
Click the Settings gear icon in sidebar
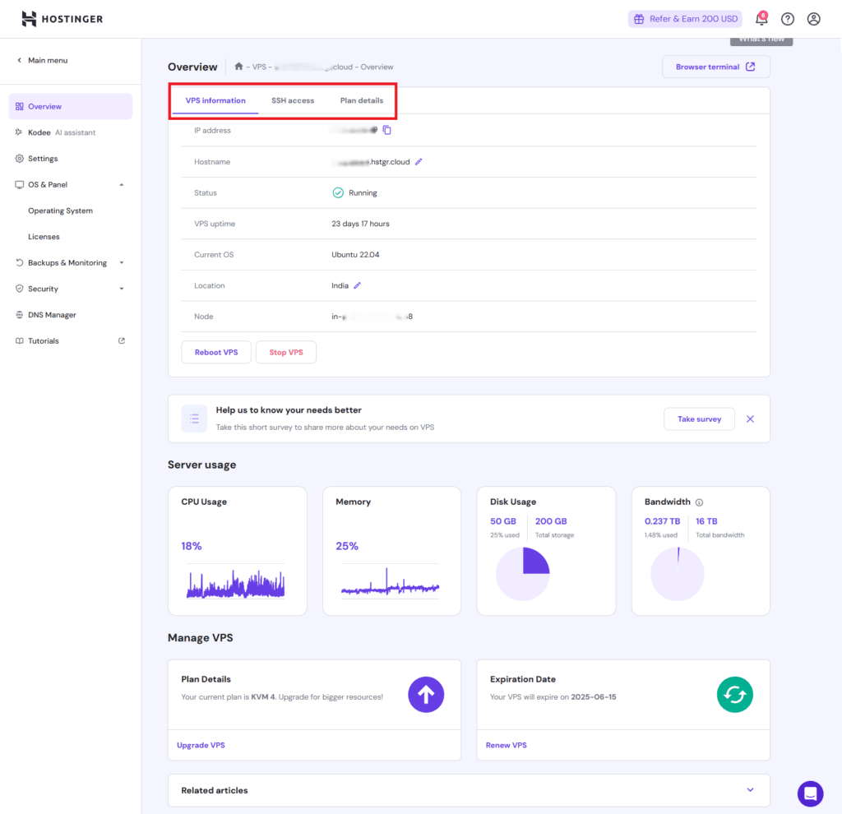point(20,159)
